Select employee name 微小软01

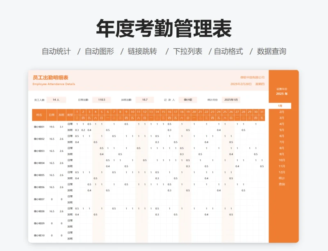[x=39, y=127]
